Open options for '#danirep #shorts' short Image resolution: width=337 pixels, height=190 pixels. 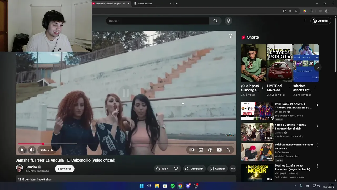[315, 87]
